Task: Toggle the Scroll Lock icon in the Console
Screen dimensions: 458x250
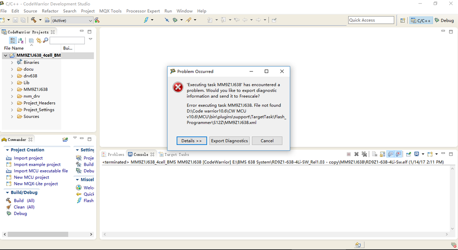Action: (382, 154)
